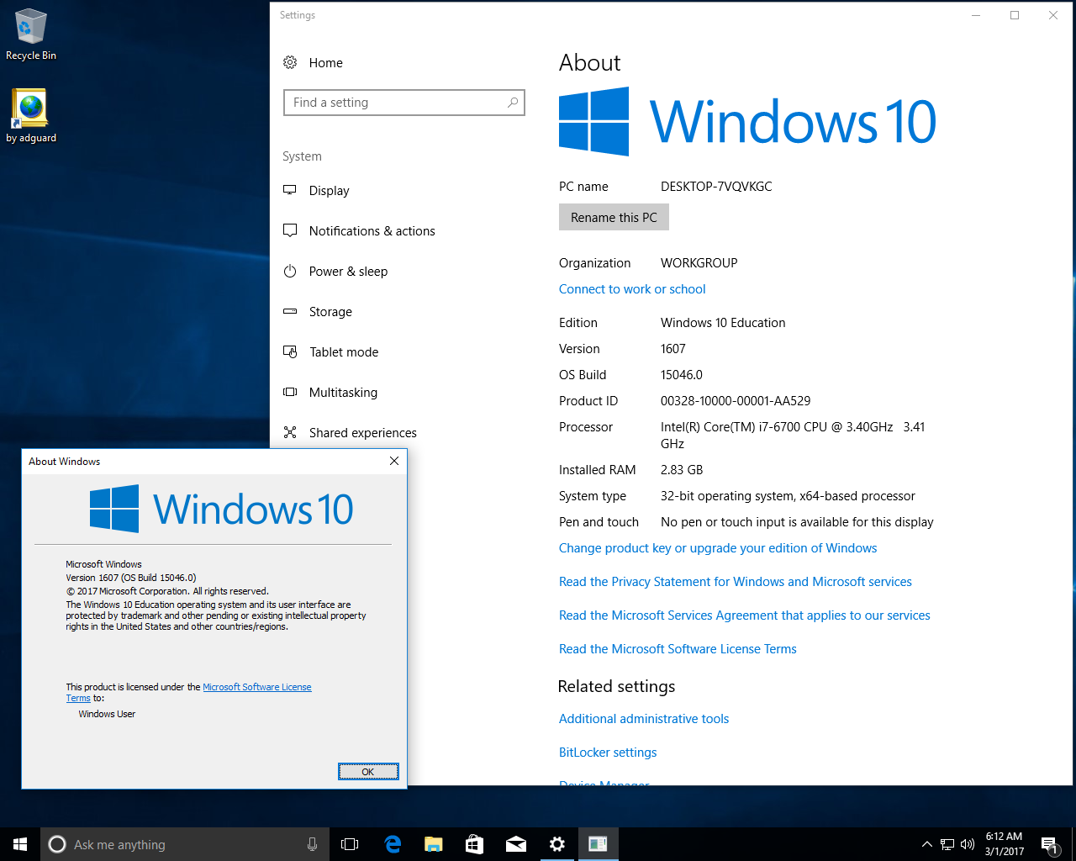Click Rename this PC button

(x=614, y=218)
